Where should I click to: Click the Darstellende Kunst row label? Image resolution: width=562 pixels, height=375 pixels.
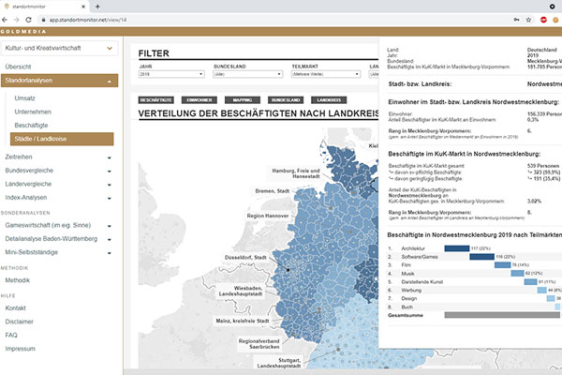point(422,282)
